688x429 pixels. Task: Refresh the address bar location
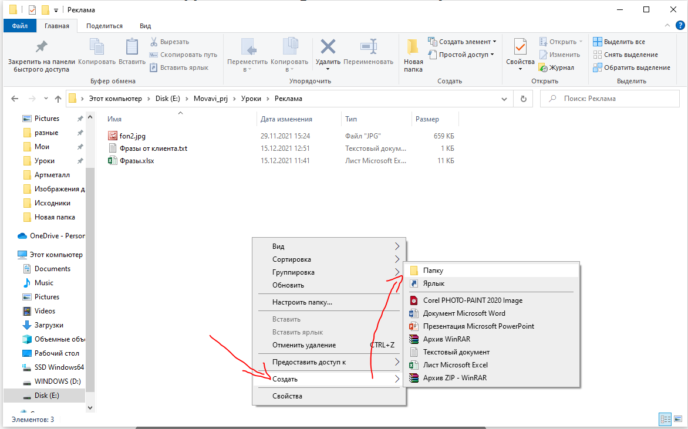(523, 99)
